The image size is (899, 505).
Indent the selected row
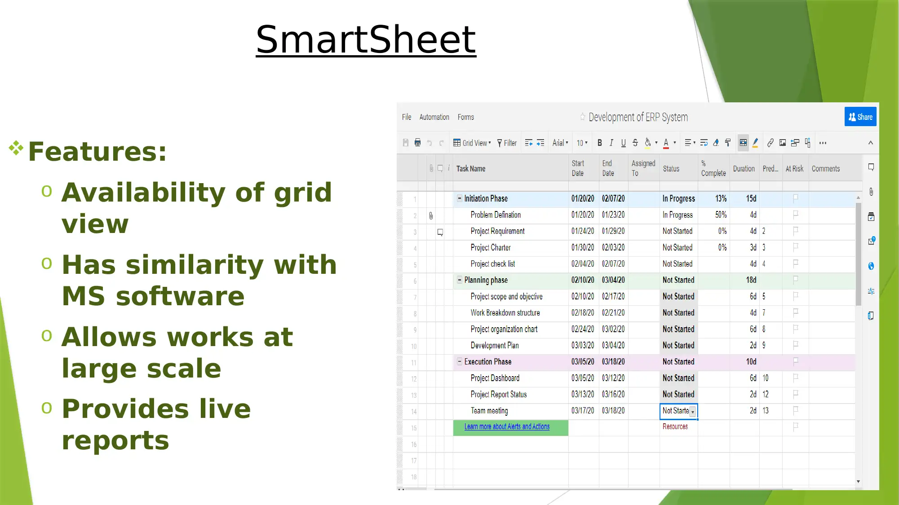pyautogui.click(x=540, y=143)
